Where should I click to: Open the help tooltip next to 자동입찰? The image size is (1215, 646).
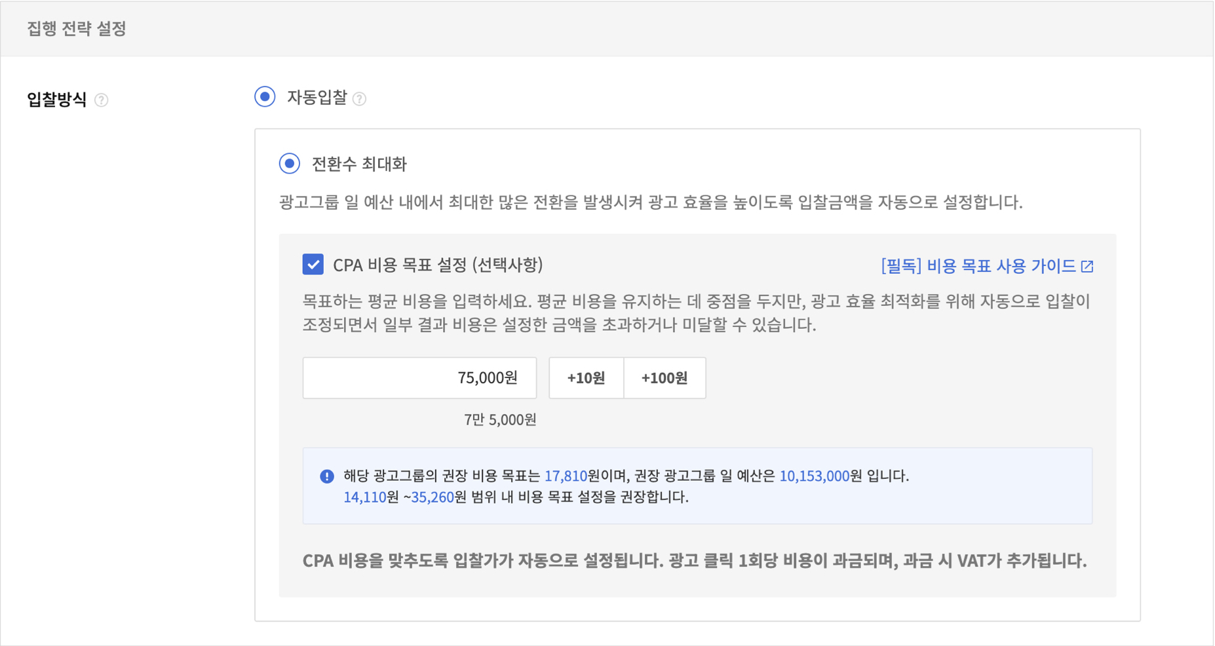pyautogui.click(x=359, y=99)
